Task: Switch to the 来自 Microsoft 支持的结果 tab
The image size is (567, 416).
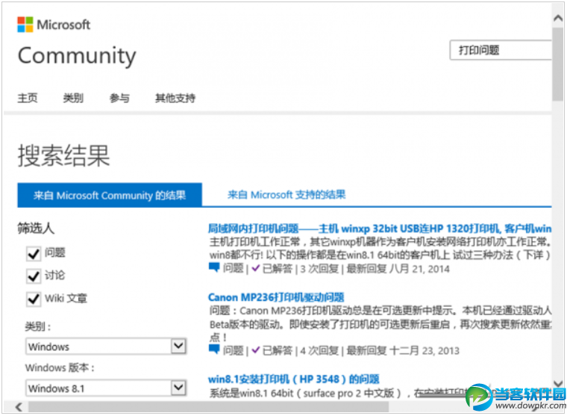Action: click(286, 195)
